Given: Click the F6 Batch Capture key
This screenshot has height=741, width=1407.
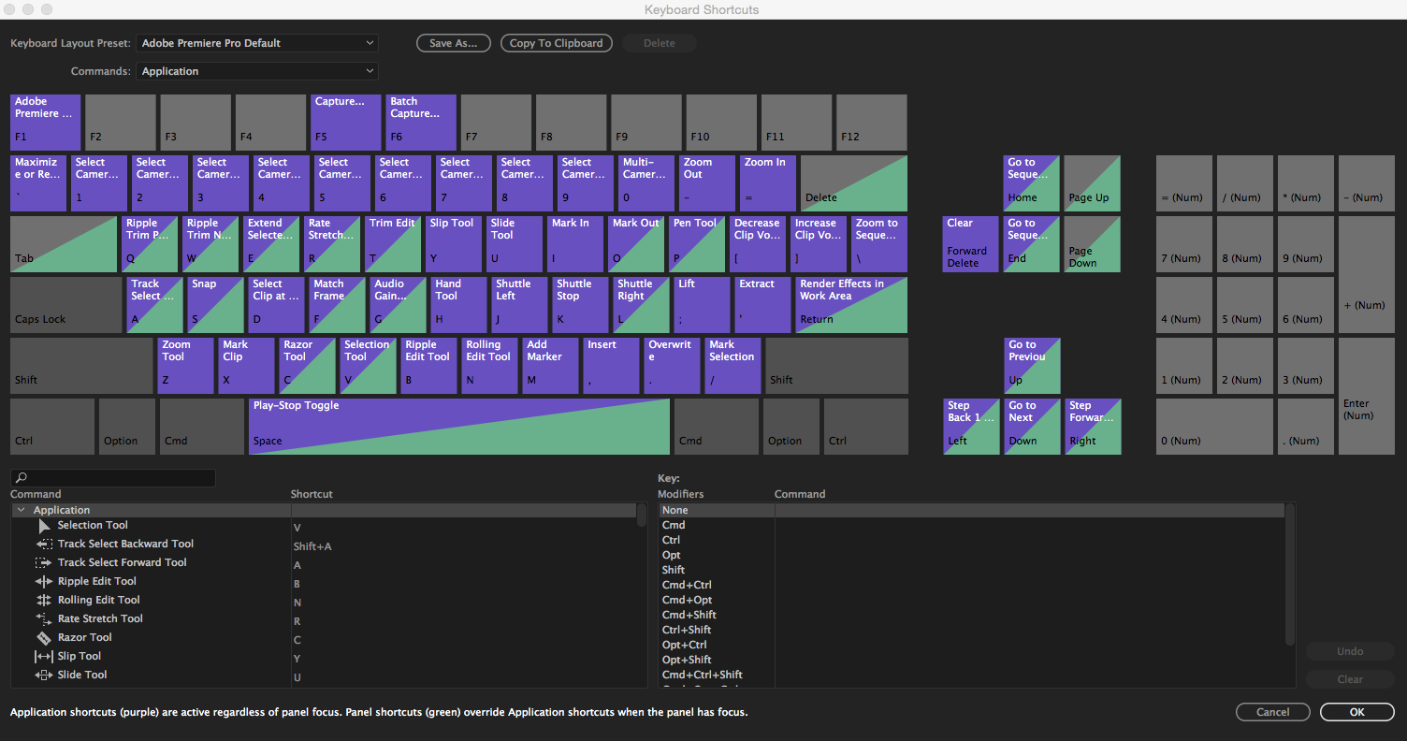Looking at the screenshot, I should pos(421,123).
